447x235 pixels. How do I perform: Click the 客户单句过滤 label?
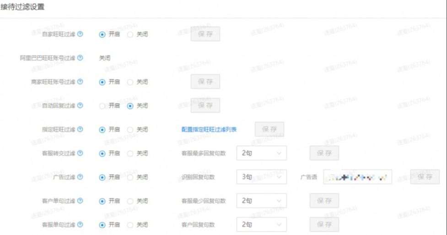[59, 201]
